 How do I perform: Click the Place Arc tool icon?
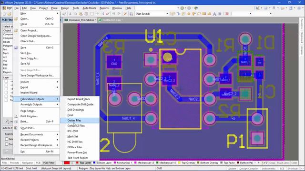[x=199, y=14]
